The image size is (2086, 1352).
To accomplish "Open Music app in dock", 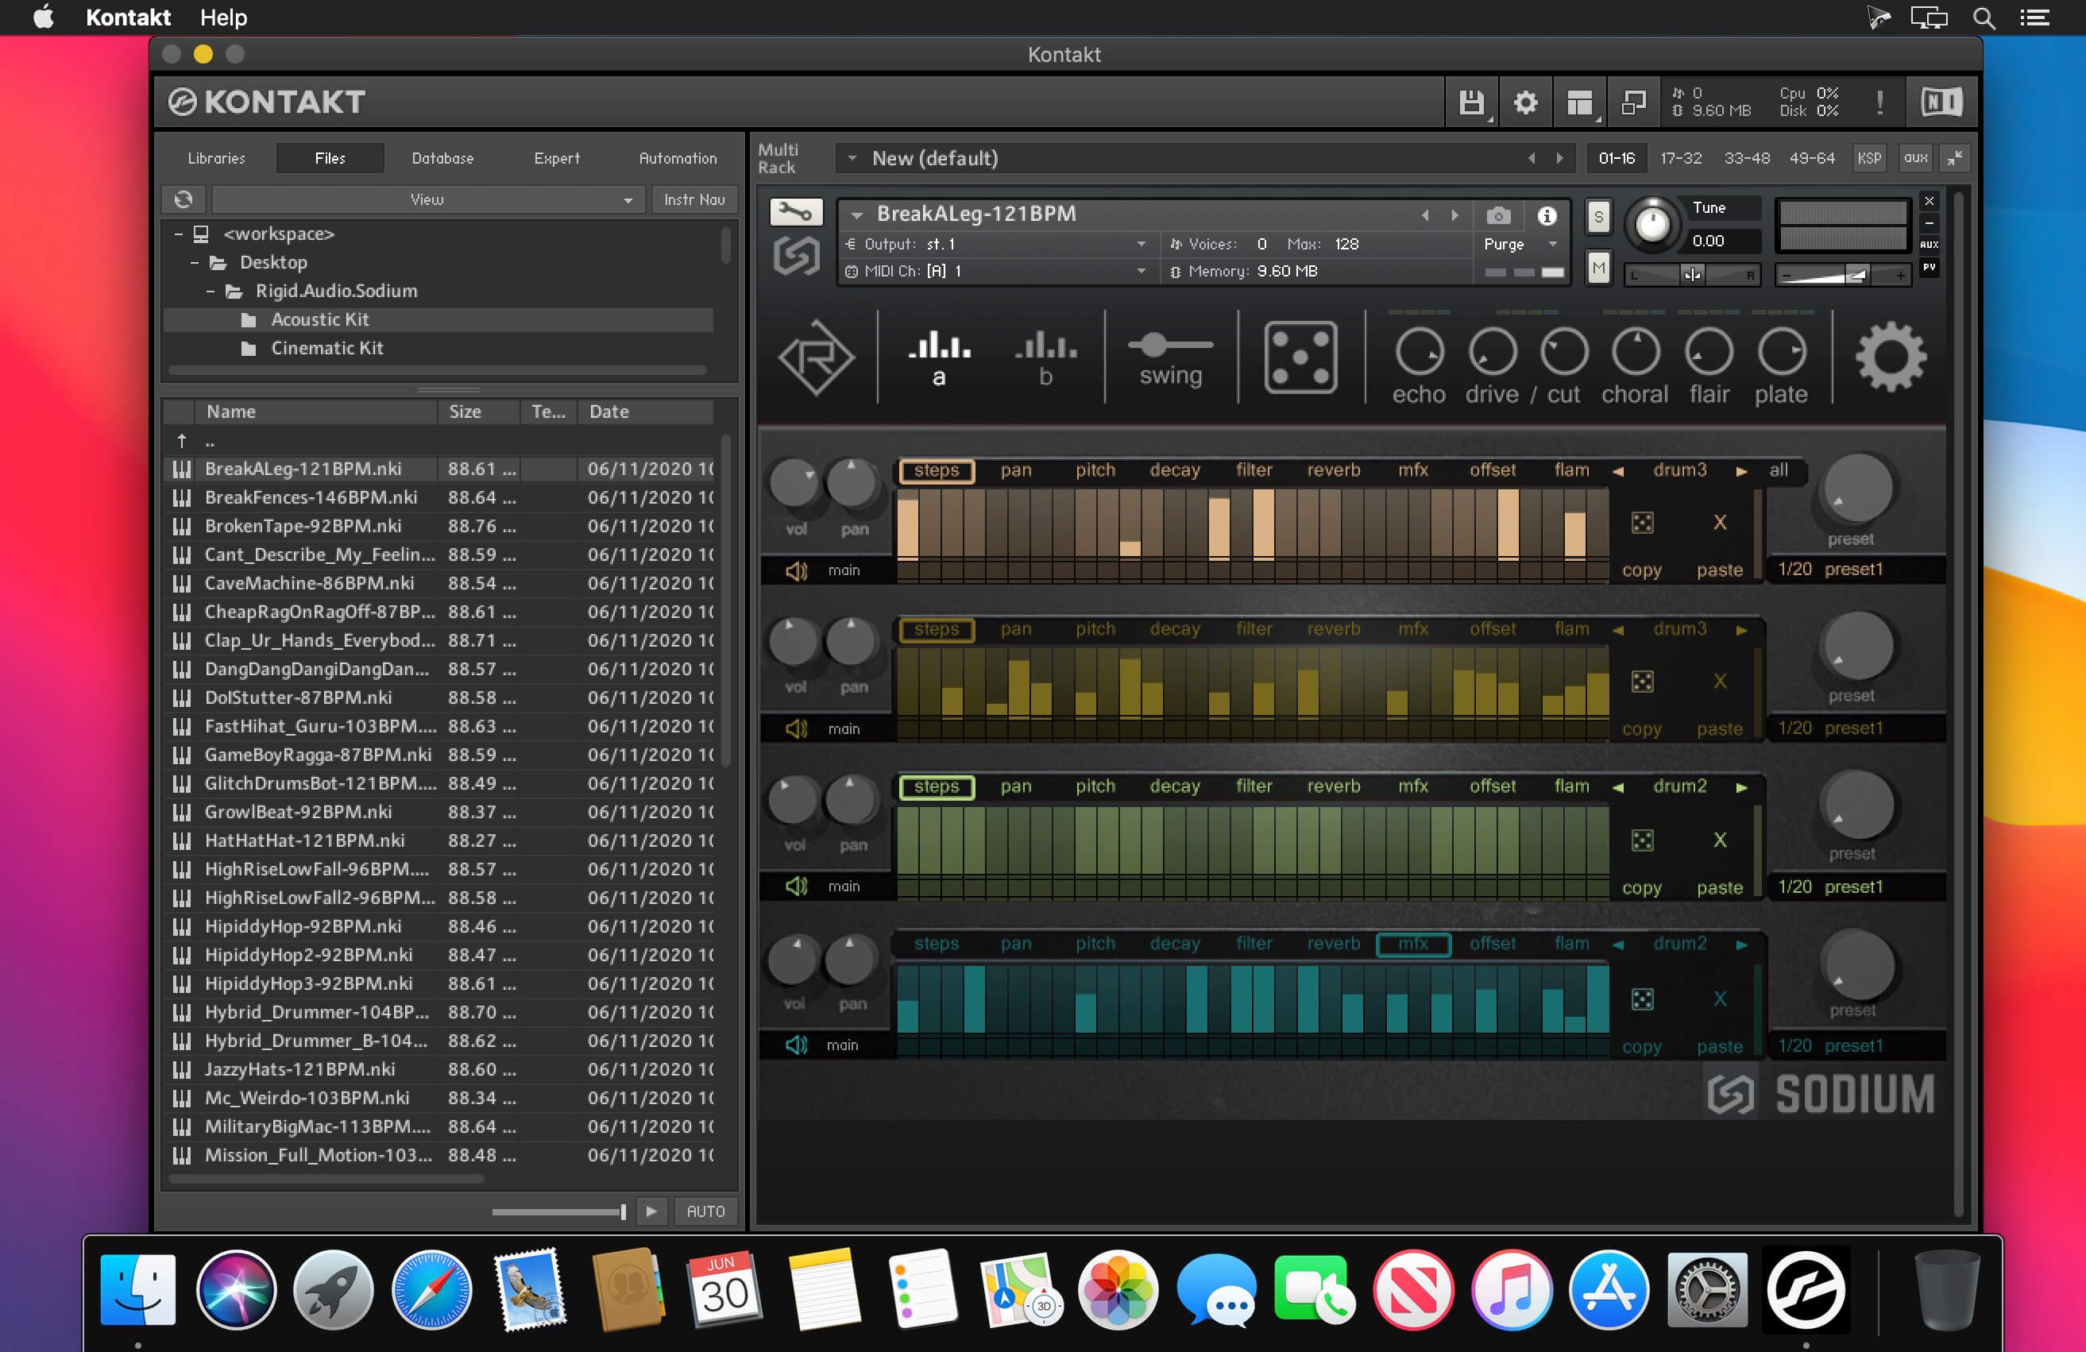I will pyautogui.click(x=1511, y=1290).
